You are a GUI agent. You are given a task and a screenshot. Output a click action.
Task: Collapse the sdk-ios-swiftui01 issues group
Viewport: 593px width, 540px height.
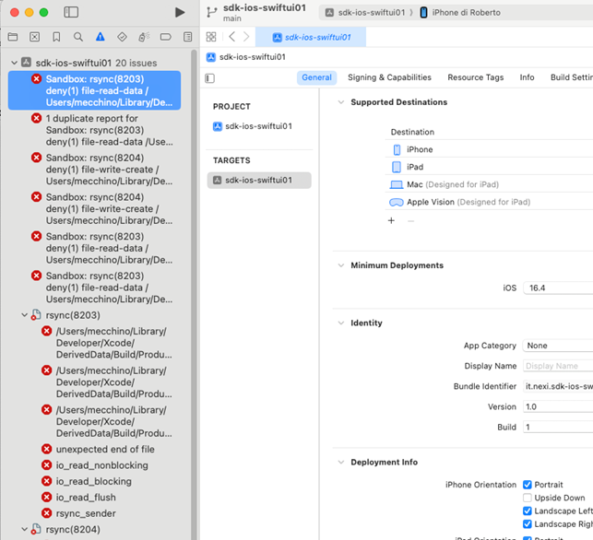pyautogui.click(x=15, y=63)
